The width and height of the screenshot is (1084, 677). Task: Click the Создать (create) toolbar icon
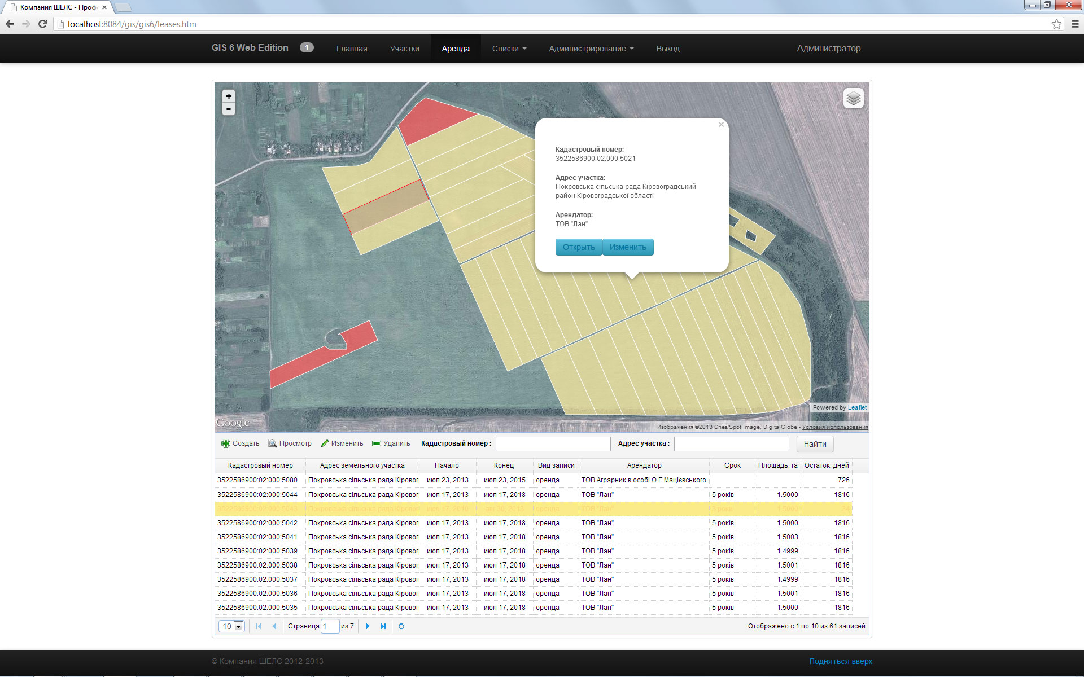[x=226, y=443]
